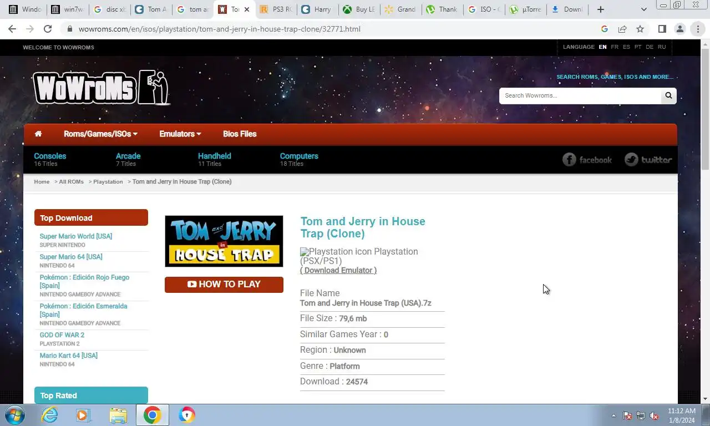The height and width of the screenshot is (426, 710).
Task: Click the All ROMs breadcrumb
Action: (x=72, y=181)
